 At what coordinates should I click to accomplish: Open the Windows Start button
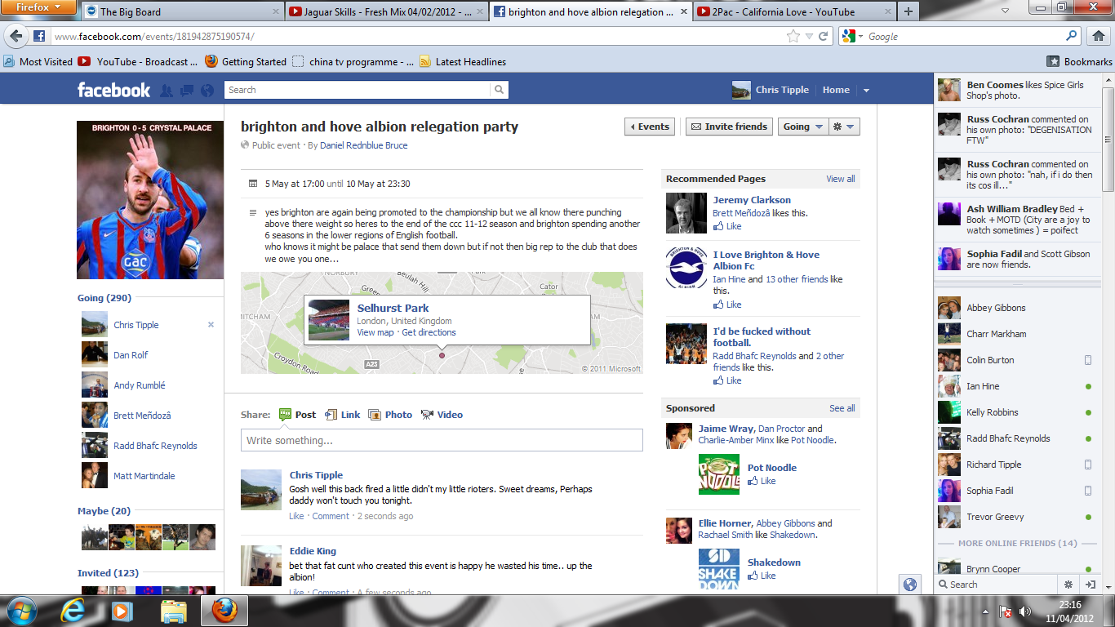pyautogui.click(x=20, y=611)
